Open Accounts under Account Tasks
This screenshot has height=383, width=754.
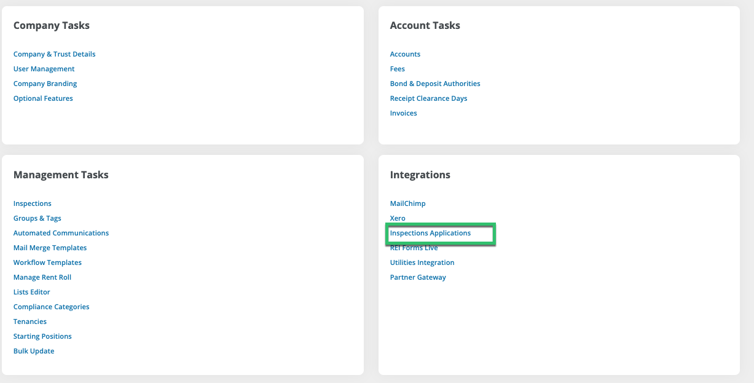point(405,54)
